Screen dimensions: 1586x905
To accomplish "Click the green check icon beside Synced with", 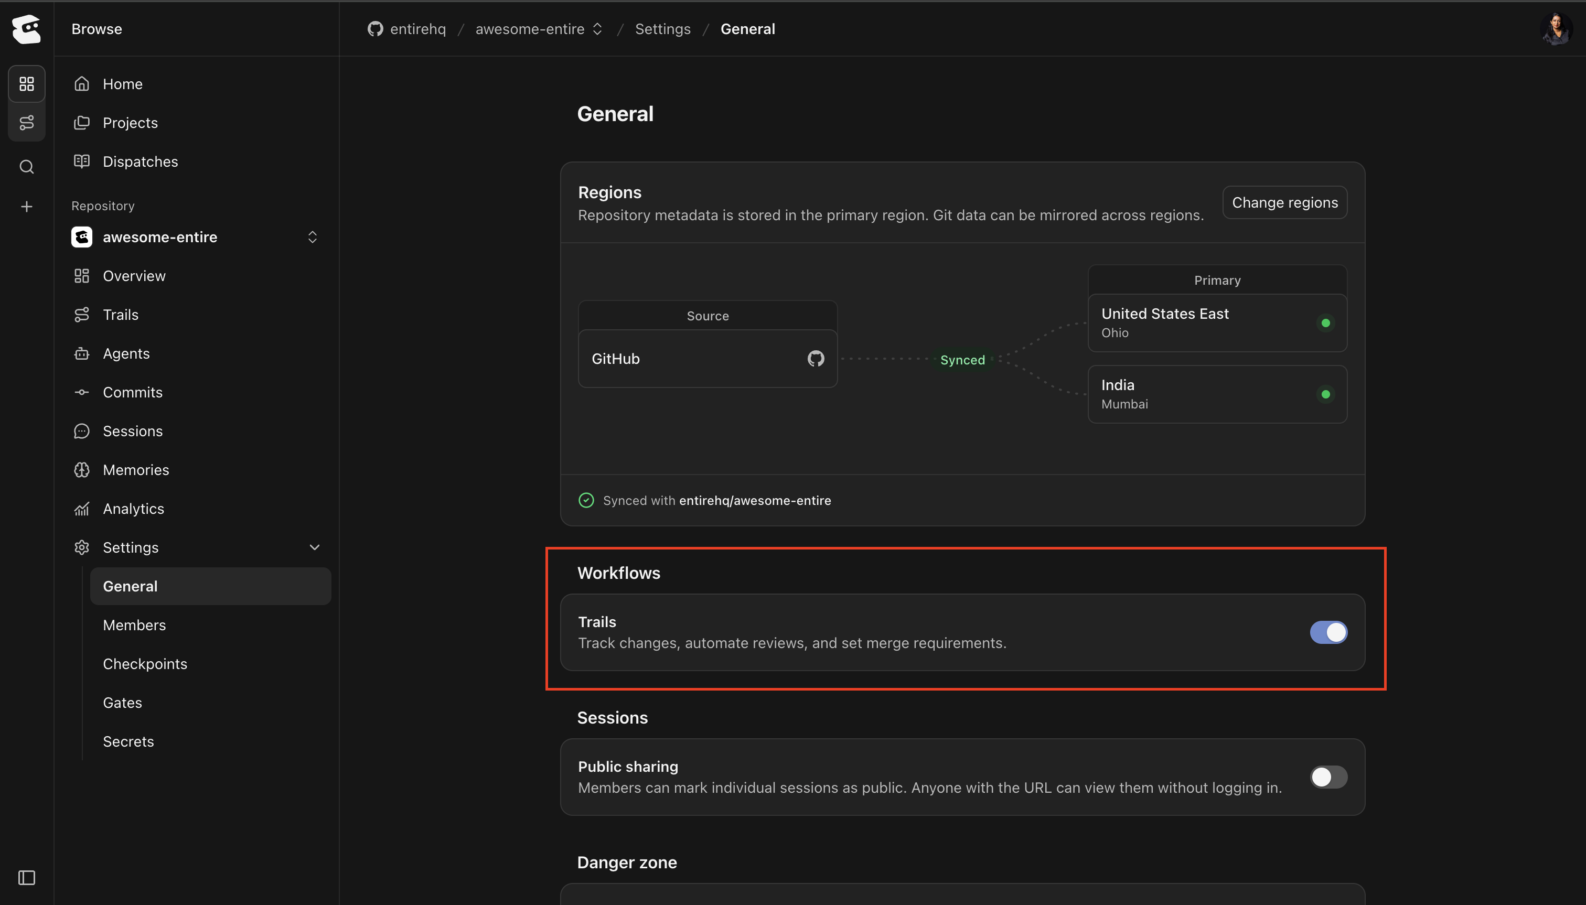I will pos(586,500).
